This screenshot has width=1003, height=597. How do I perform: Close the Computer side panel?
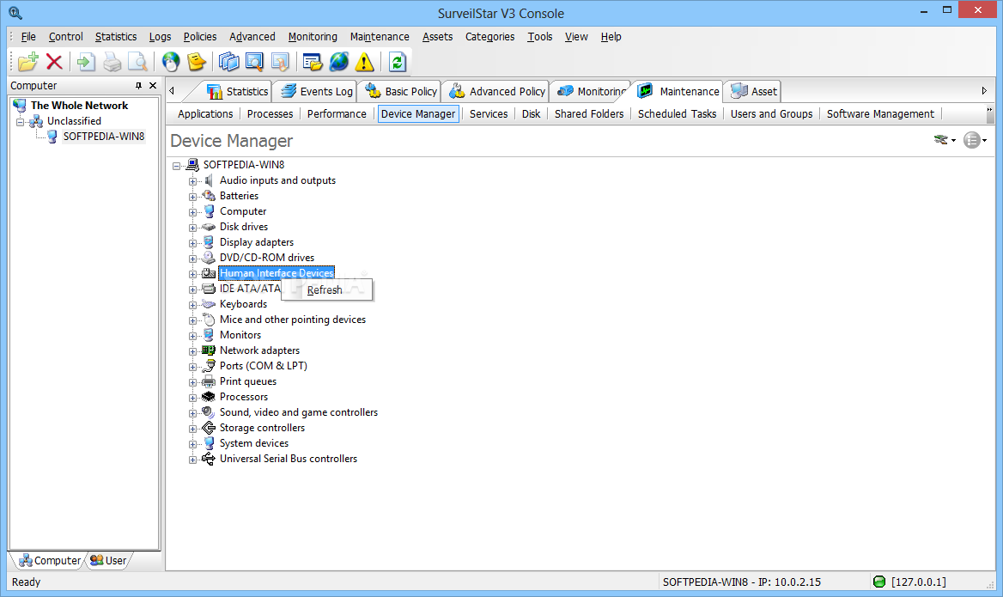pyautogui.click(x=153, y=85)
